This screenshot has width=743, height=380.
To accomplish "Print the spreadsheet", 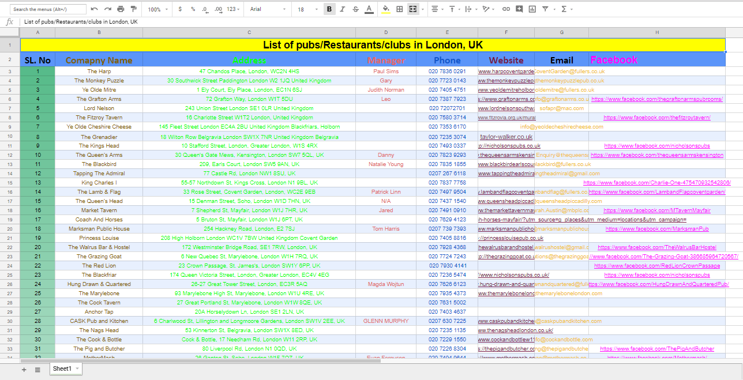I will (121, 9).
